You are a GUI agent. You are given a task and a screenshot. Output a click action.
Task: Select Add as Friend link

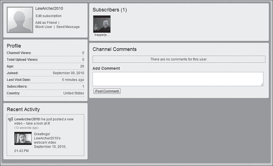pos(46,23)
